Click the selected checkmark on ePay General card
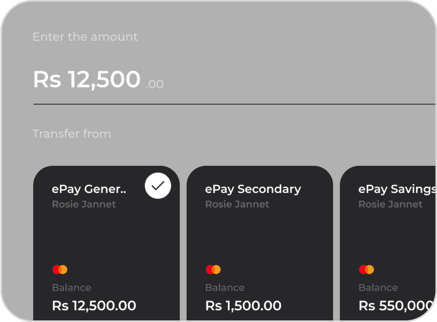The image size is (437, 322). [158, 186]
